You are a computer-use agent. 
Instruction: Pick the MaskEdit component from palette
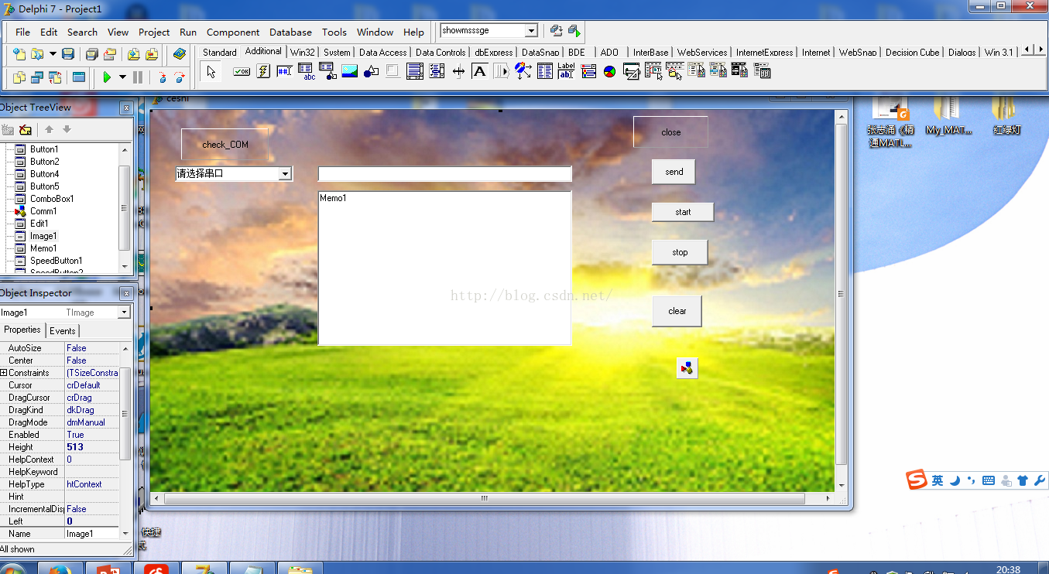click(285, 72)
